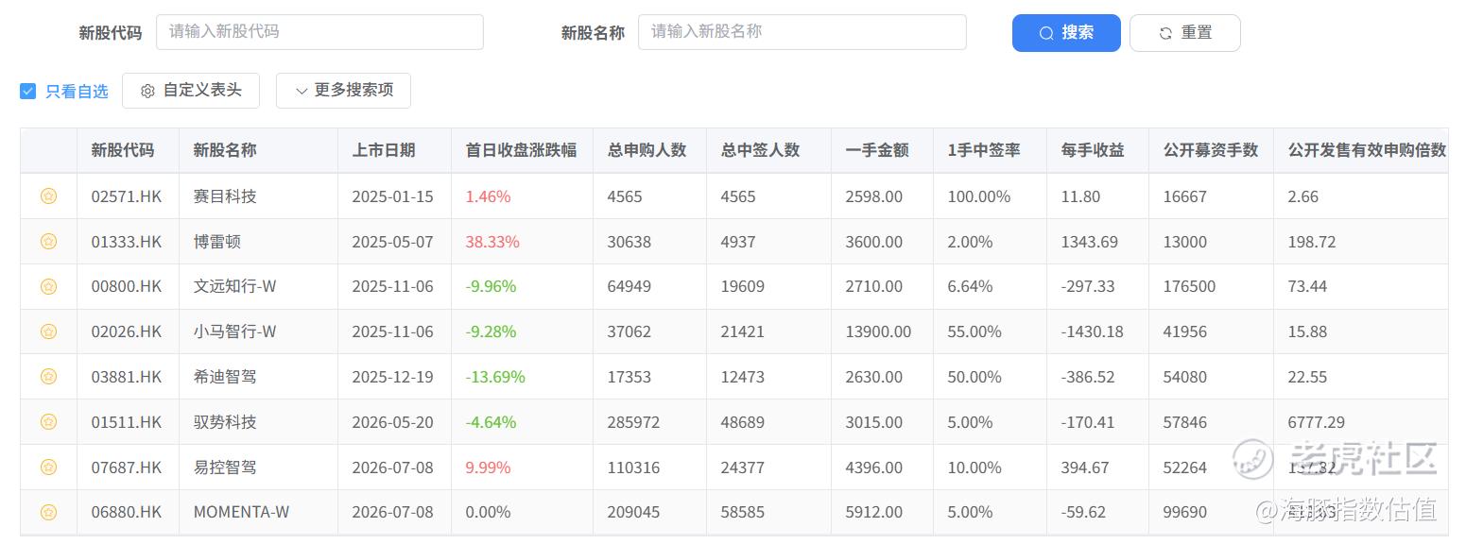
Task: Click the listing date 2025-01-15
Action: click(392, 196)
